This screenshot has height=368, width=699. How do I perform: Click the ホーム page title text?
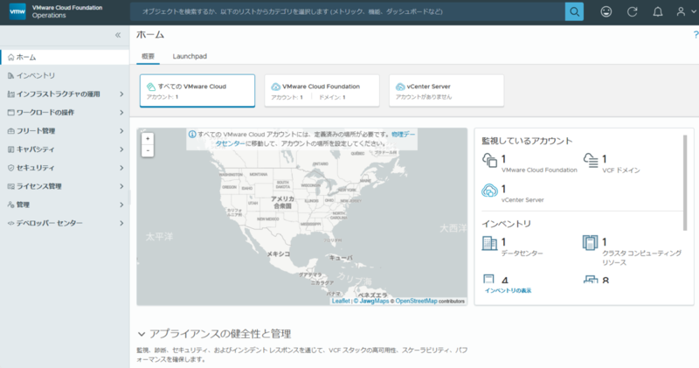150,35
